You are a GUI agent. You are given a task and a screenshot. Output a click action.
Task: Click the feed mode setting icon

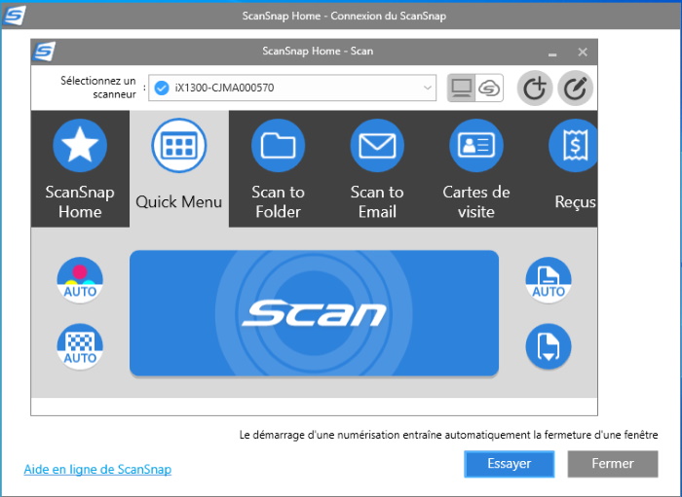(548, 346)
